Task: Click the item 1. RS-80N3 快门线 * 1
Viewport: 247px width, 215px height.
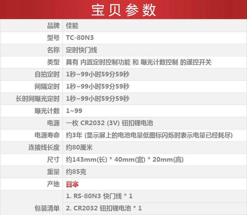Action: tap(99, 196)
